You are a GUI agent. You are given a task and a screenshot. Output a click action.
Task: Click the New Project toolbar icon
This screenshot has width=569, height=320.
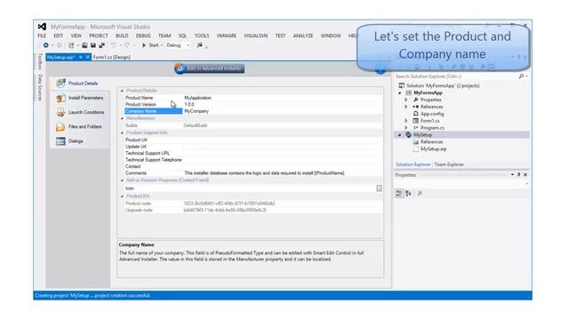[71, 45]
